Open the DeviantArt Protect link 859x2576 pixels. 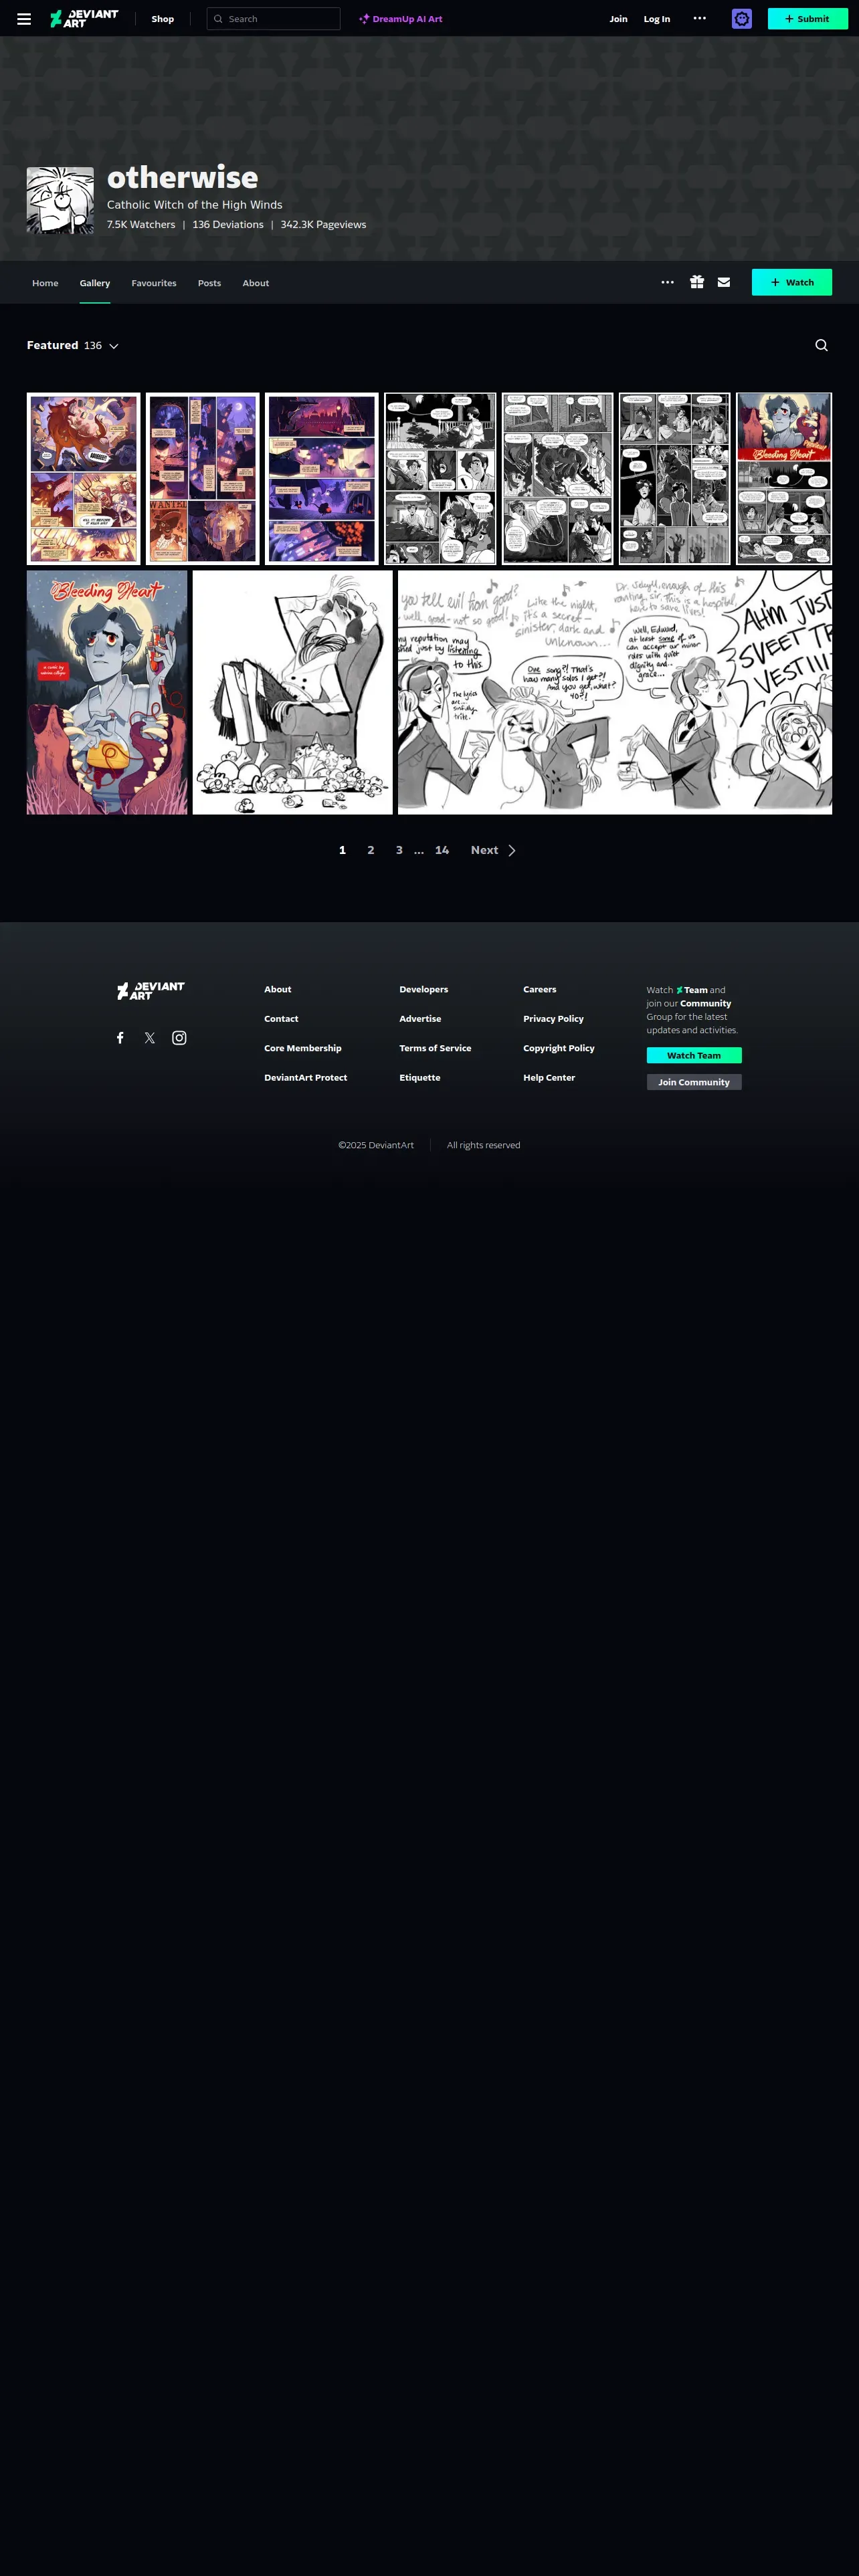point(306,1078)
